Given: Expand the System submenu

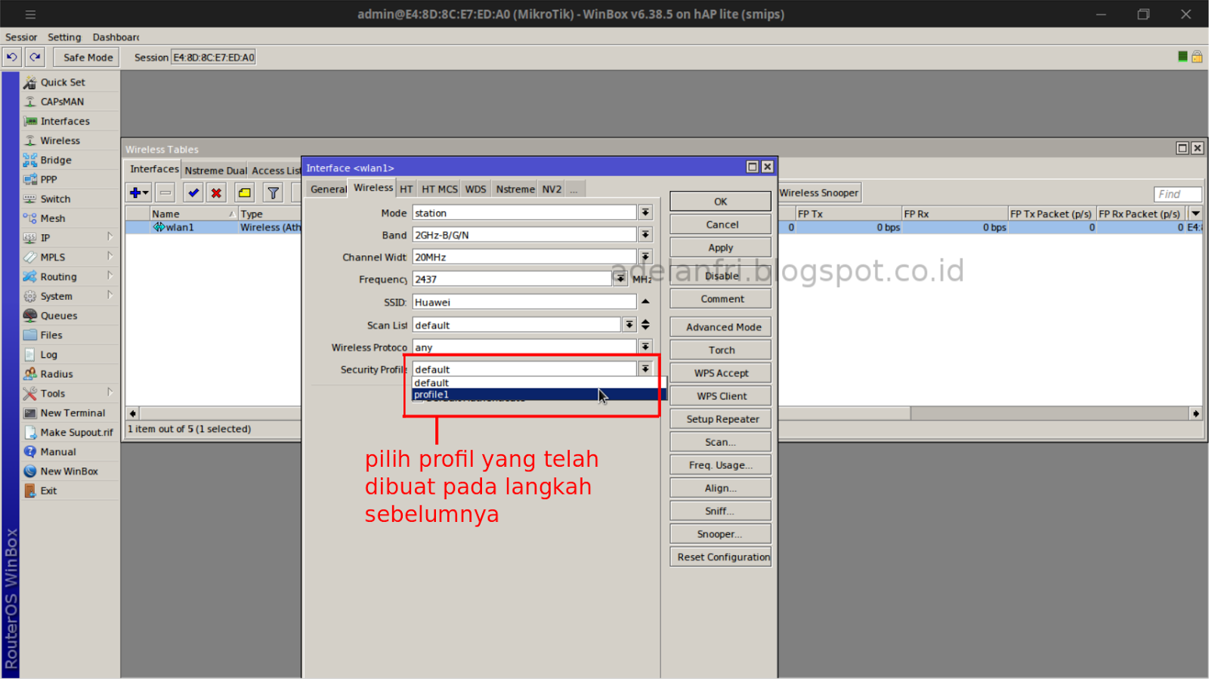Looking at the screenshot, I should [x=110, y=296].
